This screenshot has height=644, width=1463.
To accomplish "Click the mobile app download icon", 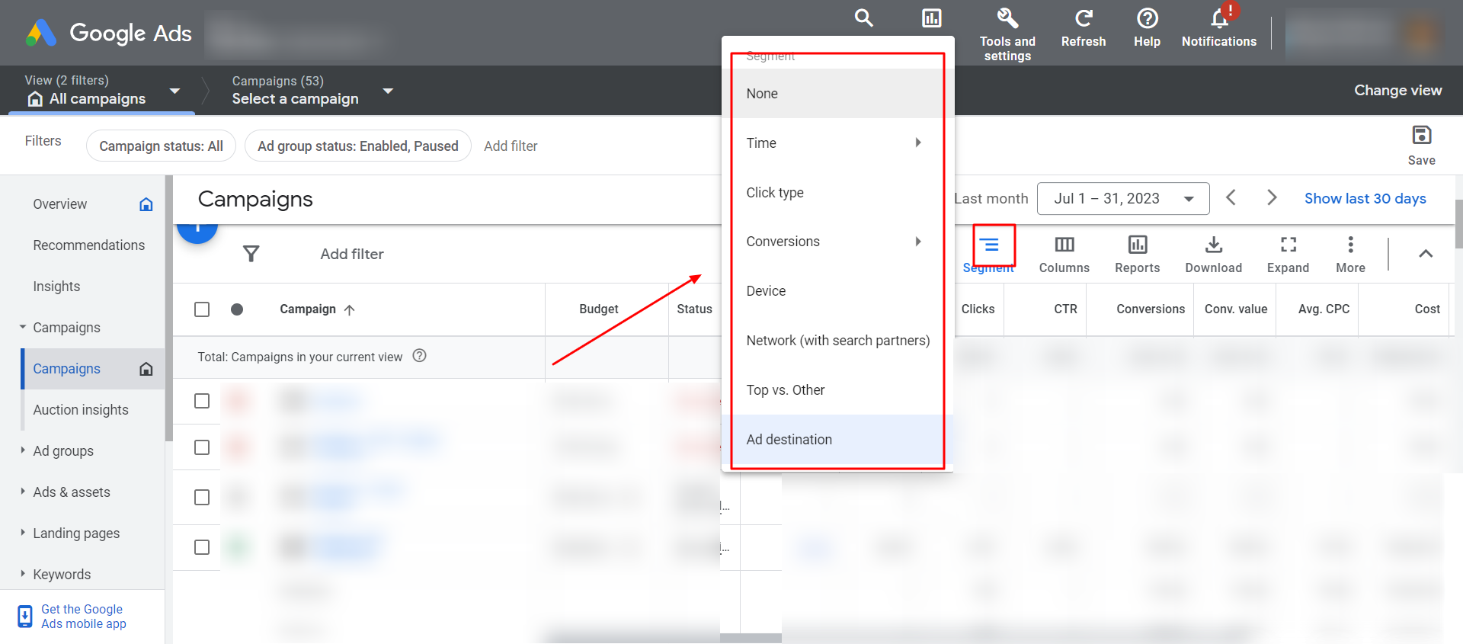I will [25, 617].
